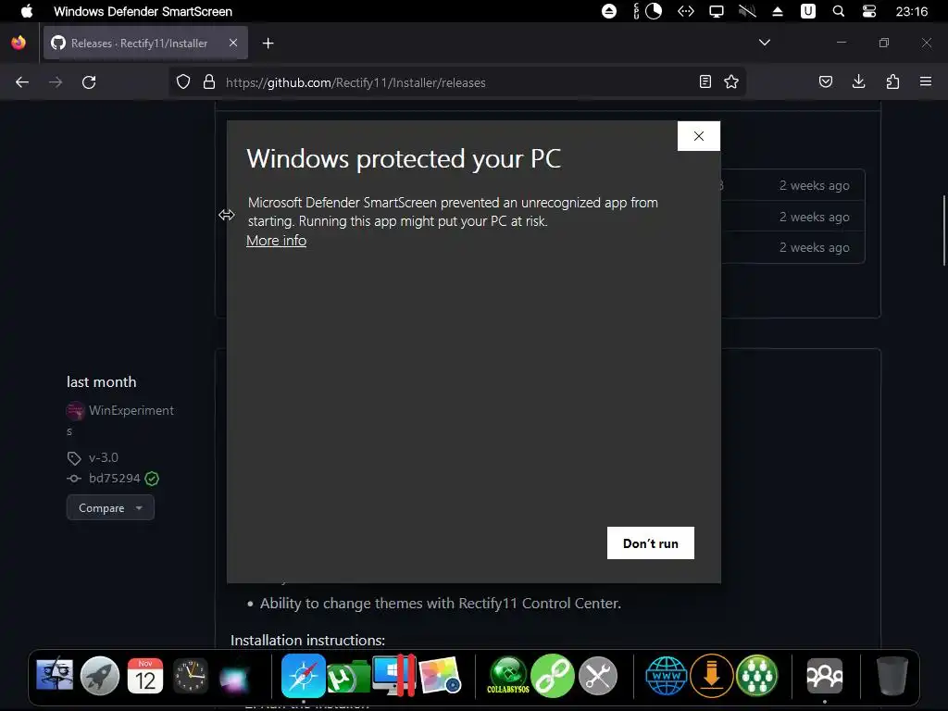
Task: Launch the rocket Launchpad dock icon
Action: pyautogui.click(x=100, y=675)
